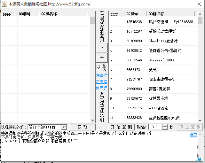Increase interval with spinner up arrow
Screen dimensions: 205x163
click(x=165, y=126)
